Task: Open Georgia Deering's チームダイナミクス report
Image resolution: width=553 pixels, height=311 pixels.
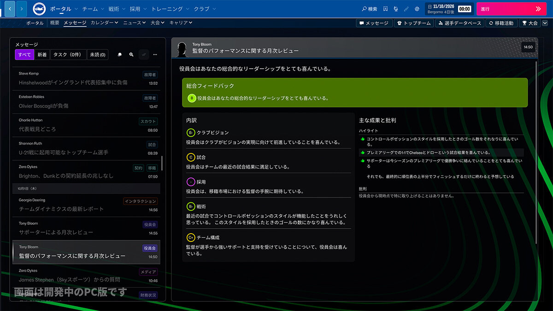Action: click(x=87, y=205)
